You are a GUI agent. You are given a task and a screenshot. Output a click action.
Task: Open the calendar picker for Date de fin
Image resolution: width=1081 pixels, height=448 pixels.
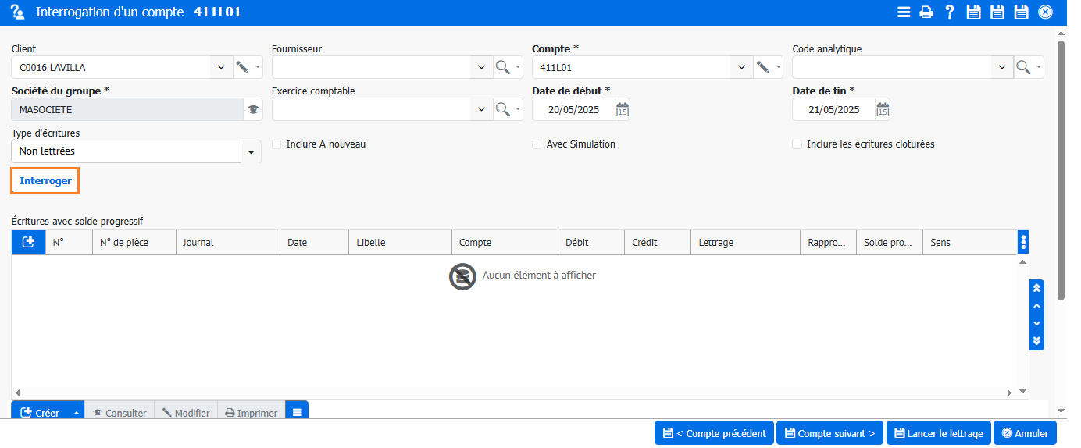point(882,110)
